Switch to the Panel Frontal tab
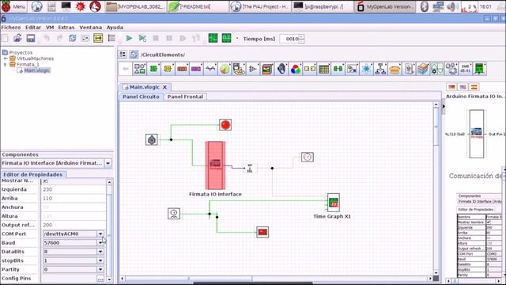 tap(185, 97)
